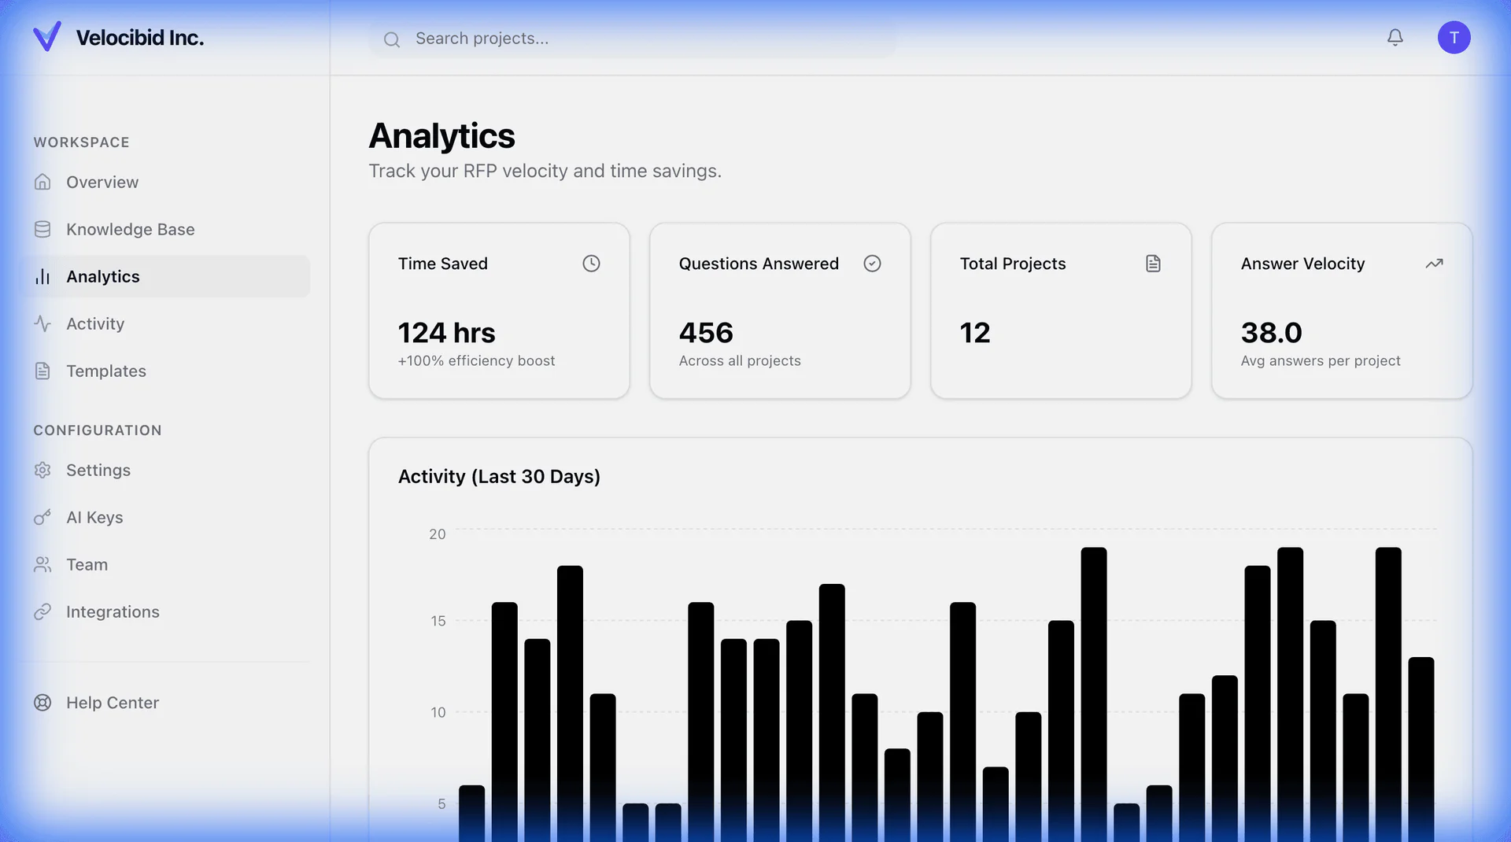Image resolution: width=1511 pixels, height=842 pixels.
Task: Go to Overview in the sidebar
Action: coord(102,182)
